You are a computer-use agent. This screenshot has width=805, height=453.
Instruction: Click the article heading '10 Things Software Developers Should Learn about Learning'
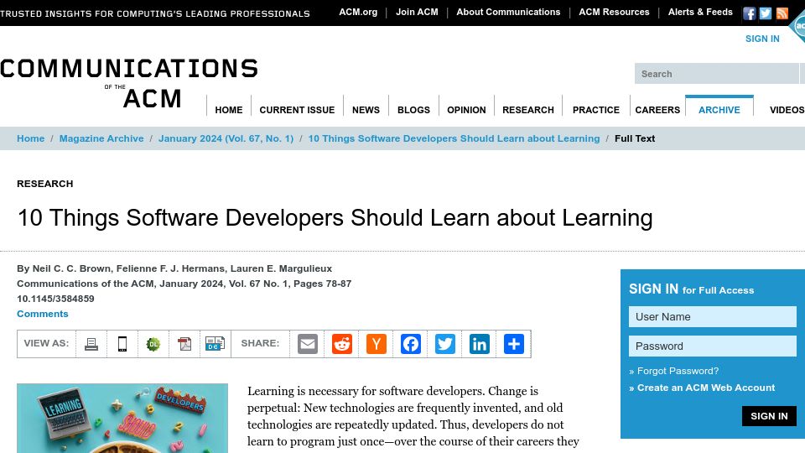335,218
